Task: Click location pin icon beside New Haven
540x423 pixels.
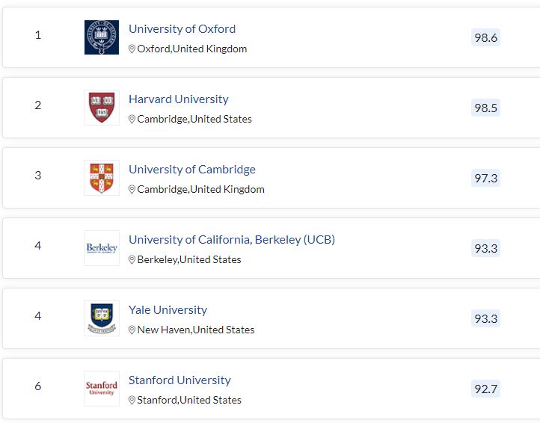Action: (x=132, y=330)
